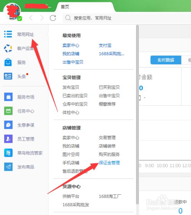The height and width of the screenshot is (215, 191).
Task: Click the 保证金管理 link
Action: [x=109, y=163]
